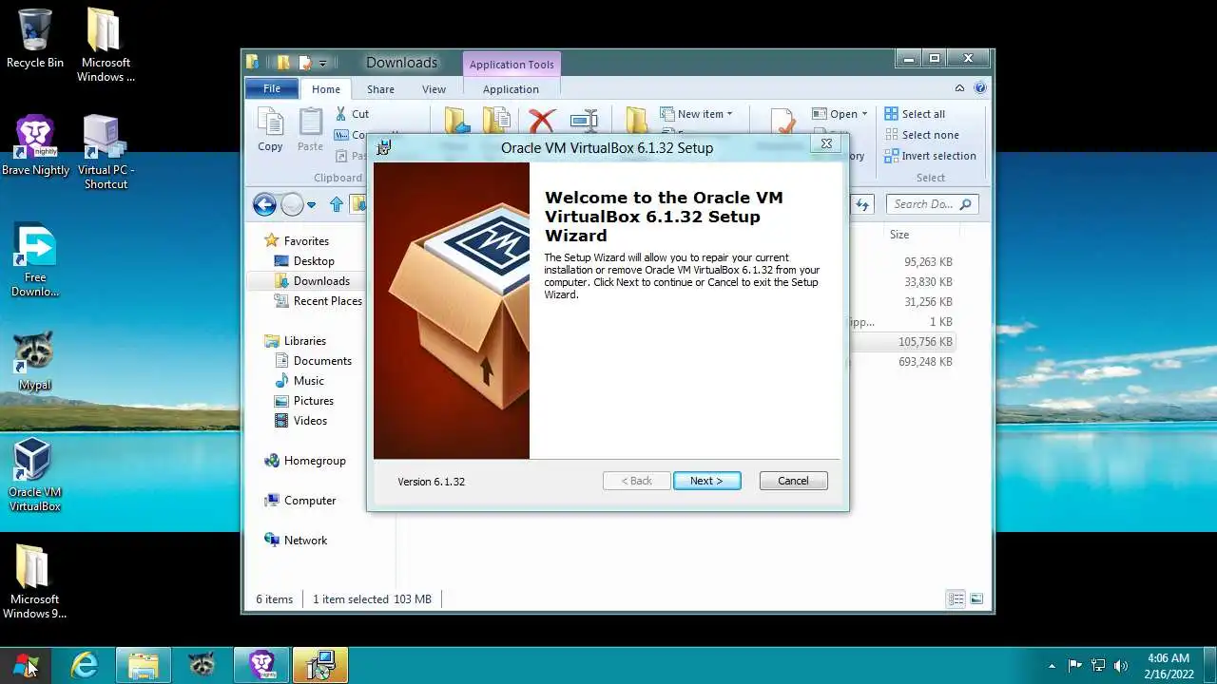Click the Properties checkmark icon
The height and width of the screenshot is (684, 1217).
click(783, 123)
